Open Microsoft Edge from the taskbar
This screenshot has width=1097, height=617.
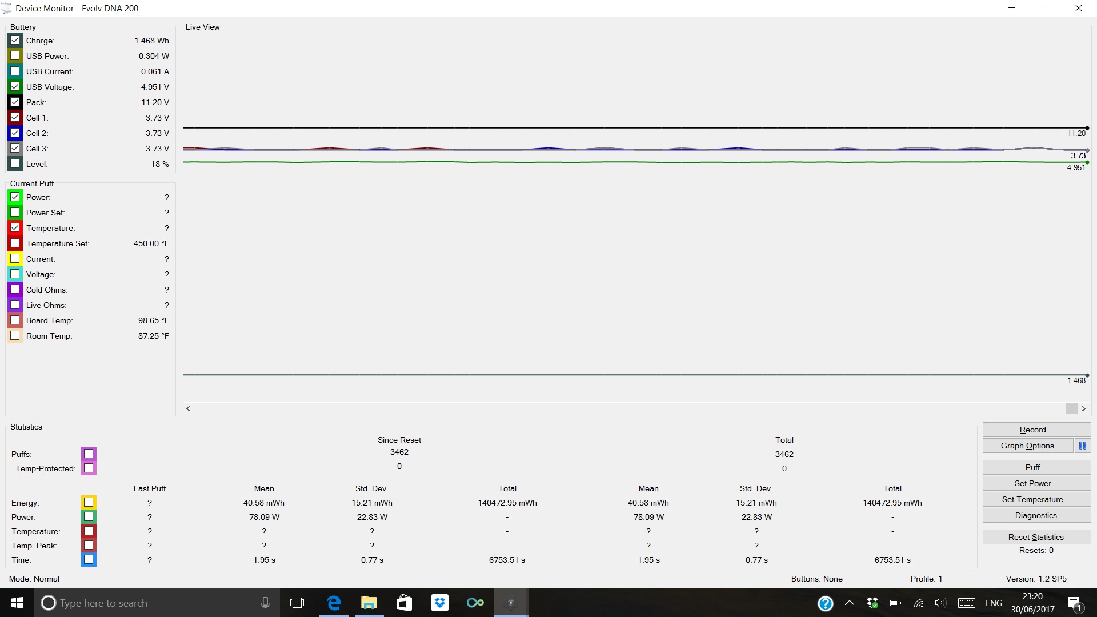[x=334, y=603]
